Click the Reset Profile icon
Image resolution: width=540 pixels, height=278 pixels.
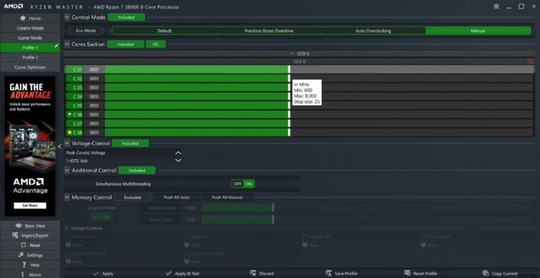pyautogui.click(x=407, y=273)
